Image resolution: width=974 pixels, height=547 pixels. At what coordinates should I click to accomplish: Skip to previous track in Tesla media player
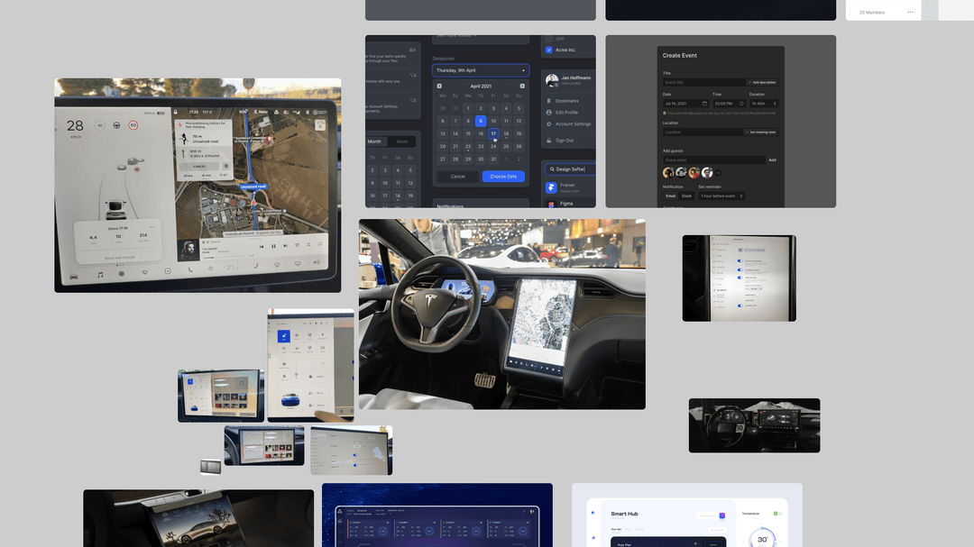(262, 247)
